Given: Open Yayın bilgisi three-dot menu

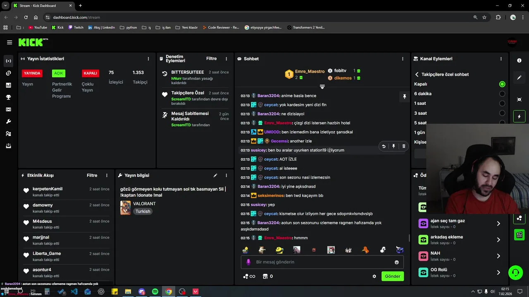Looking at the screenshot, I should click(x=226, y=175).
